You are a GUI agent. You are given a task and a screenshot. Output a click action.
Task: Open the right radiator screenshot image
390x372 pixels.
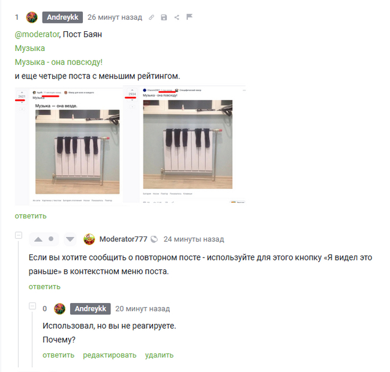tap(184, 145)
